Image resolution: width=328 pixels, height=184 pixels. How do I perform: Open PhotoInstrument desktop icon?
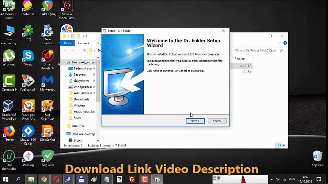(x=28, y=8)
